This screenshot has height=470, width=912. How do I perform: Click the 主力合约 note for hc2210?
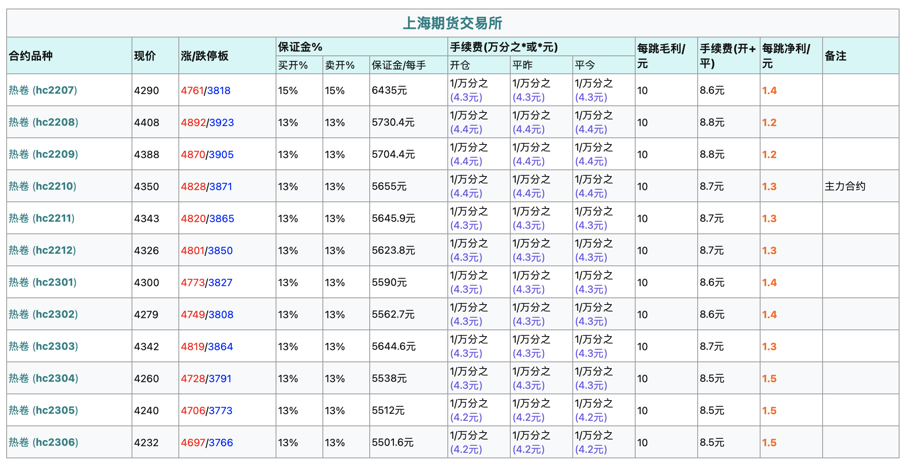point(845,186)
